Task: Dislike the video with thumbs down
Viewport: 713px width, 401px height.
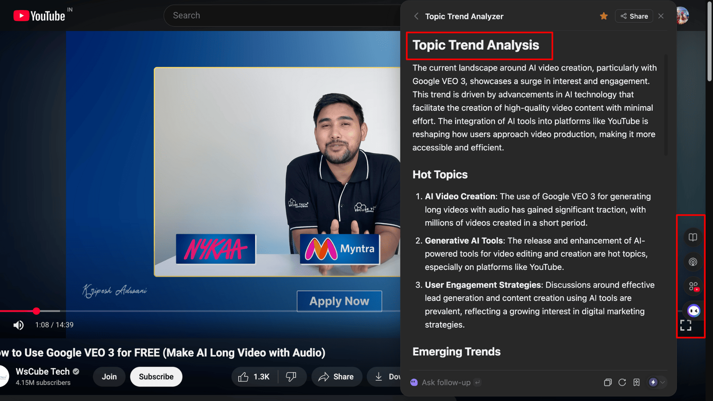Action: [x=291, y=377]
